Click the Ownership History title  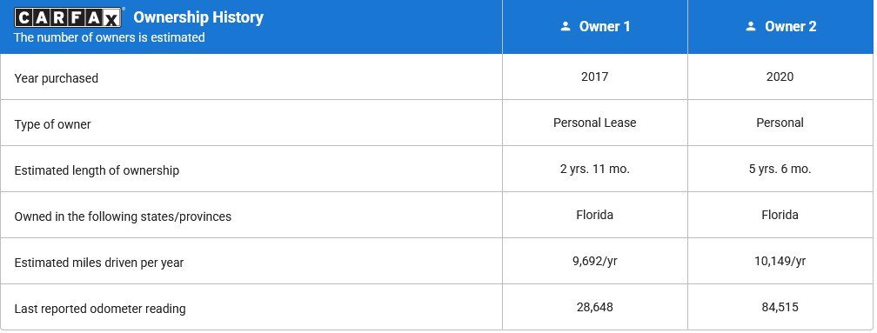coord(198,17)
